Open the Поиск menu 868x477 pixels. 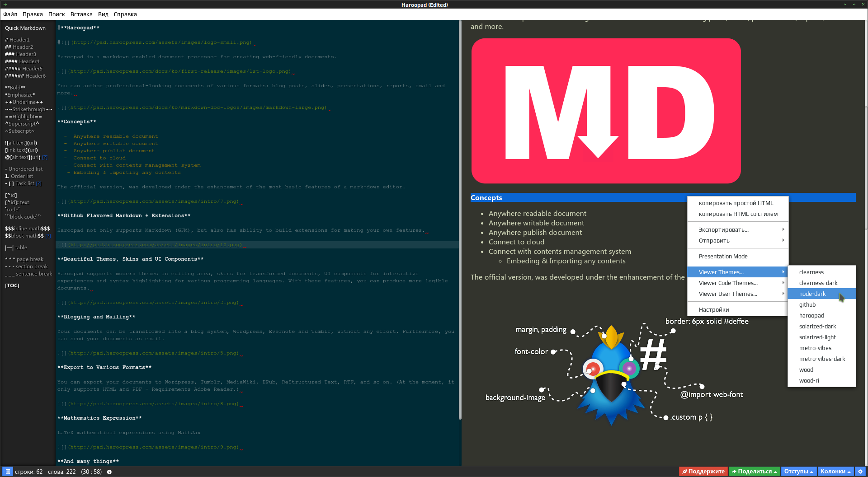[57, 14]
